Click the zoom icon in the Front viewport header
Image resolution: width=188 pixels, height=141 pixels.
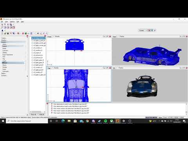104,36
